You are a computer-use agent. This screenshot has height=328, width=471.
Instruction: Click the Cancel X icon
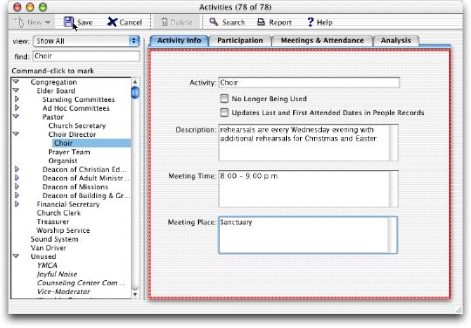click(112, 22)
